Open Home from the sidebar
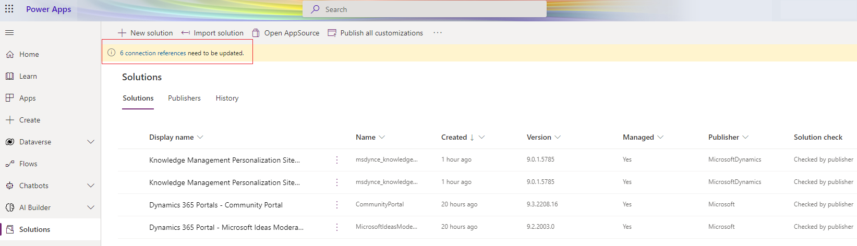This screenshot has width=857, height=246. coord(29,54)
